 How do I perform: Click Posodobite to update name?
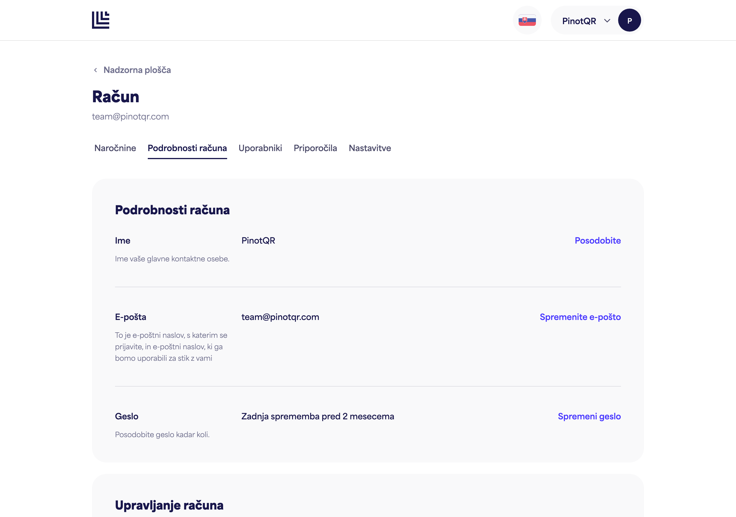(x=597, y=241)
